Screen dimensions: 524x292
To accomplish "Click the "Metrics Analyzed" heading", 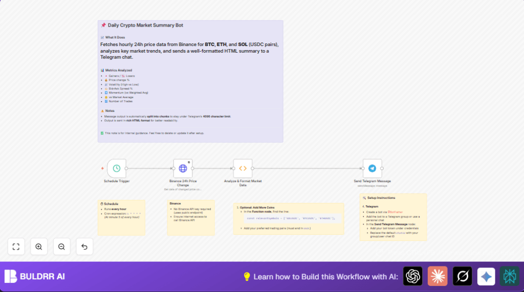I will tap(119, 70).
